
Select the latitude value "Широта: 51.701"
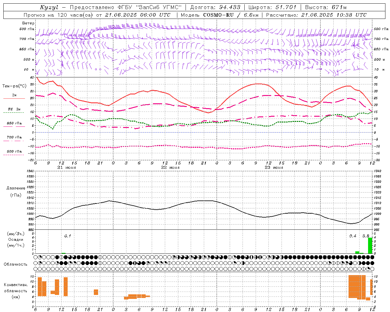click(x=272, y=7)
